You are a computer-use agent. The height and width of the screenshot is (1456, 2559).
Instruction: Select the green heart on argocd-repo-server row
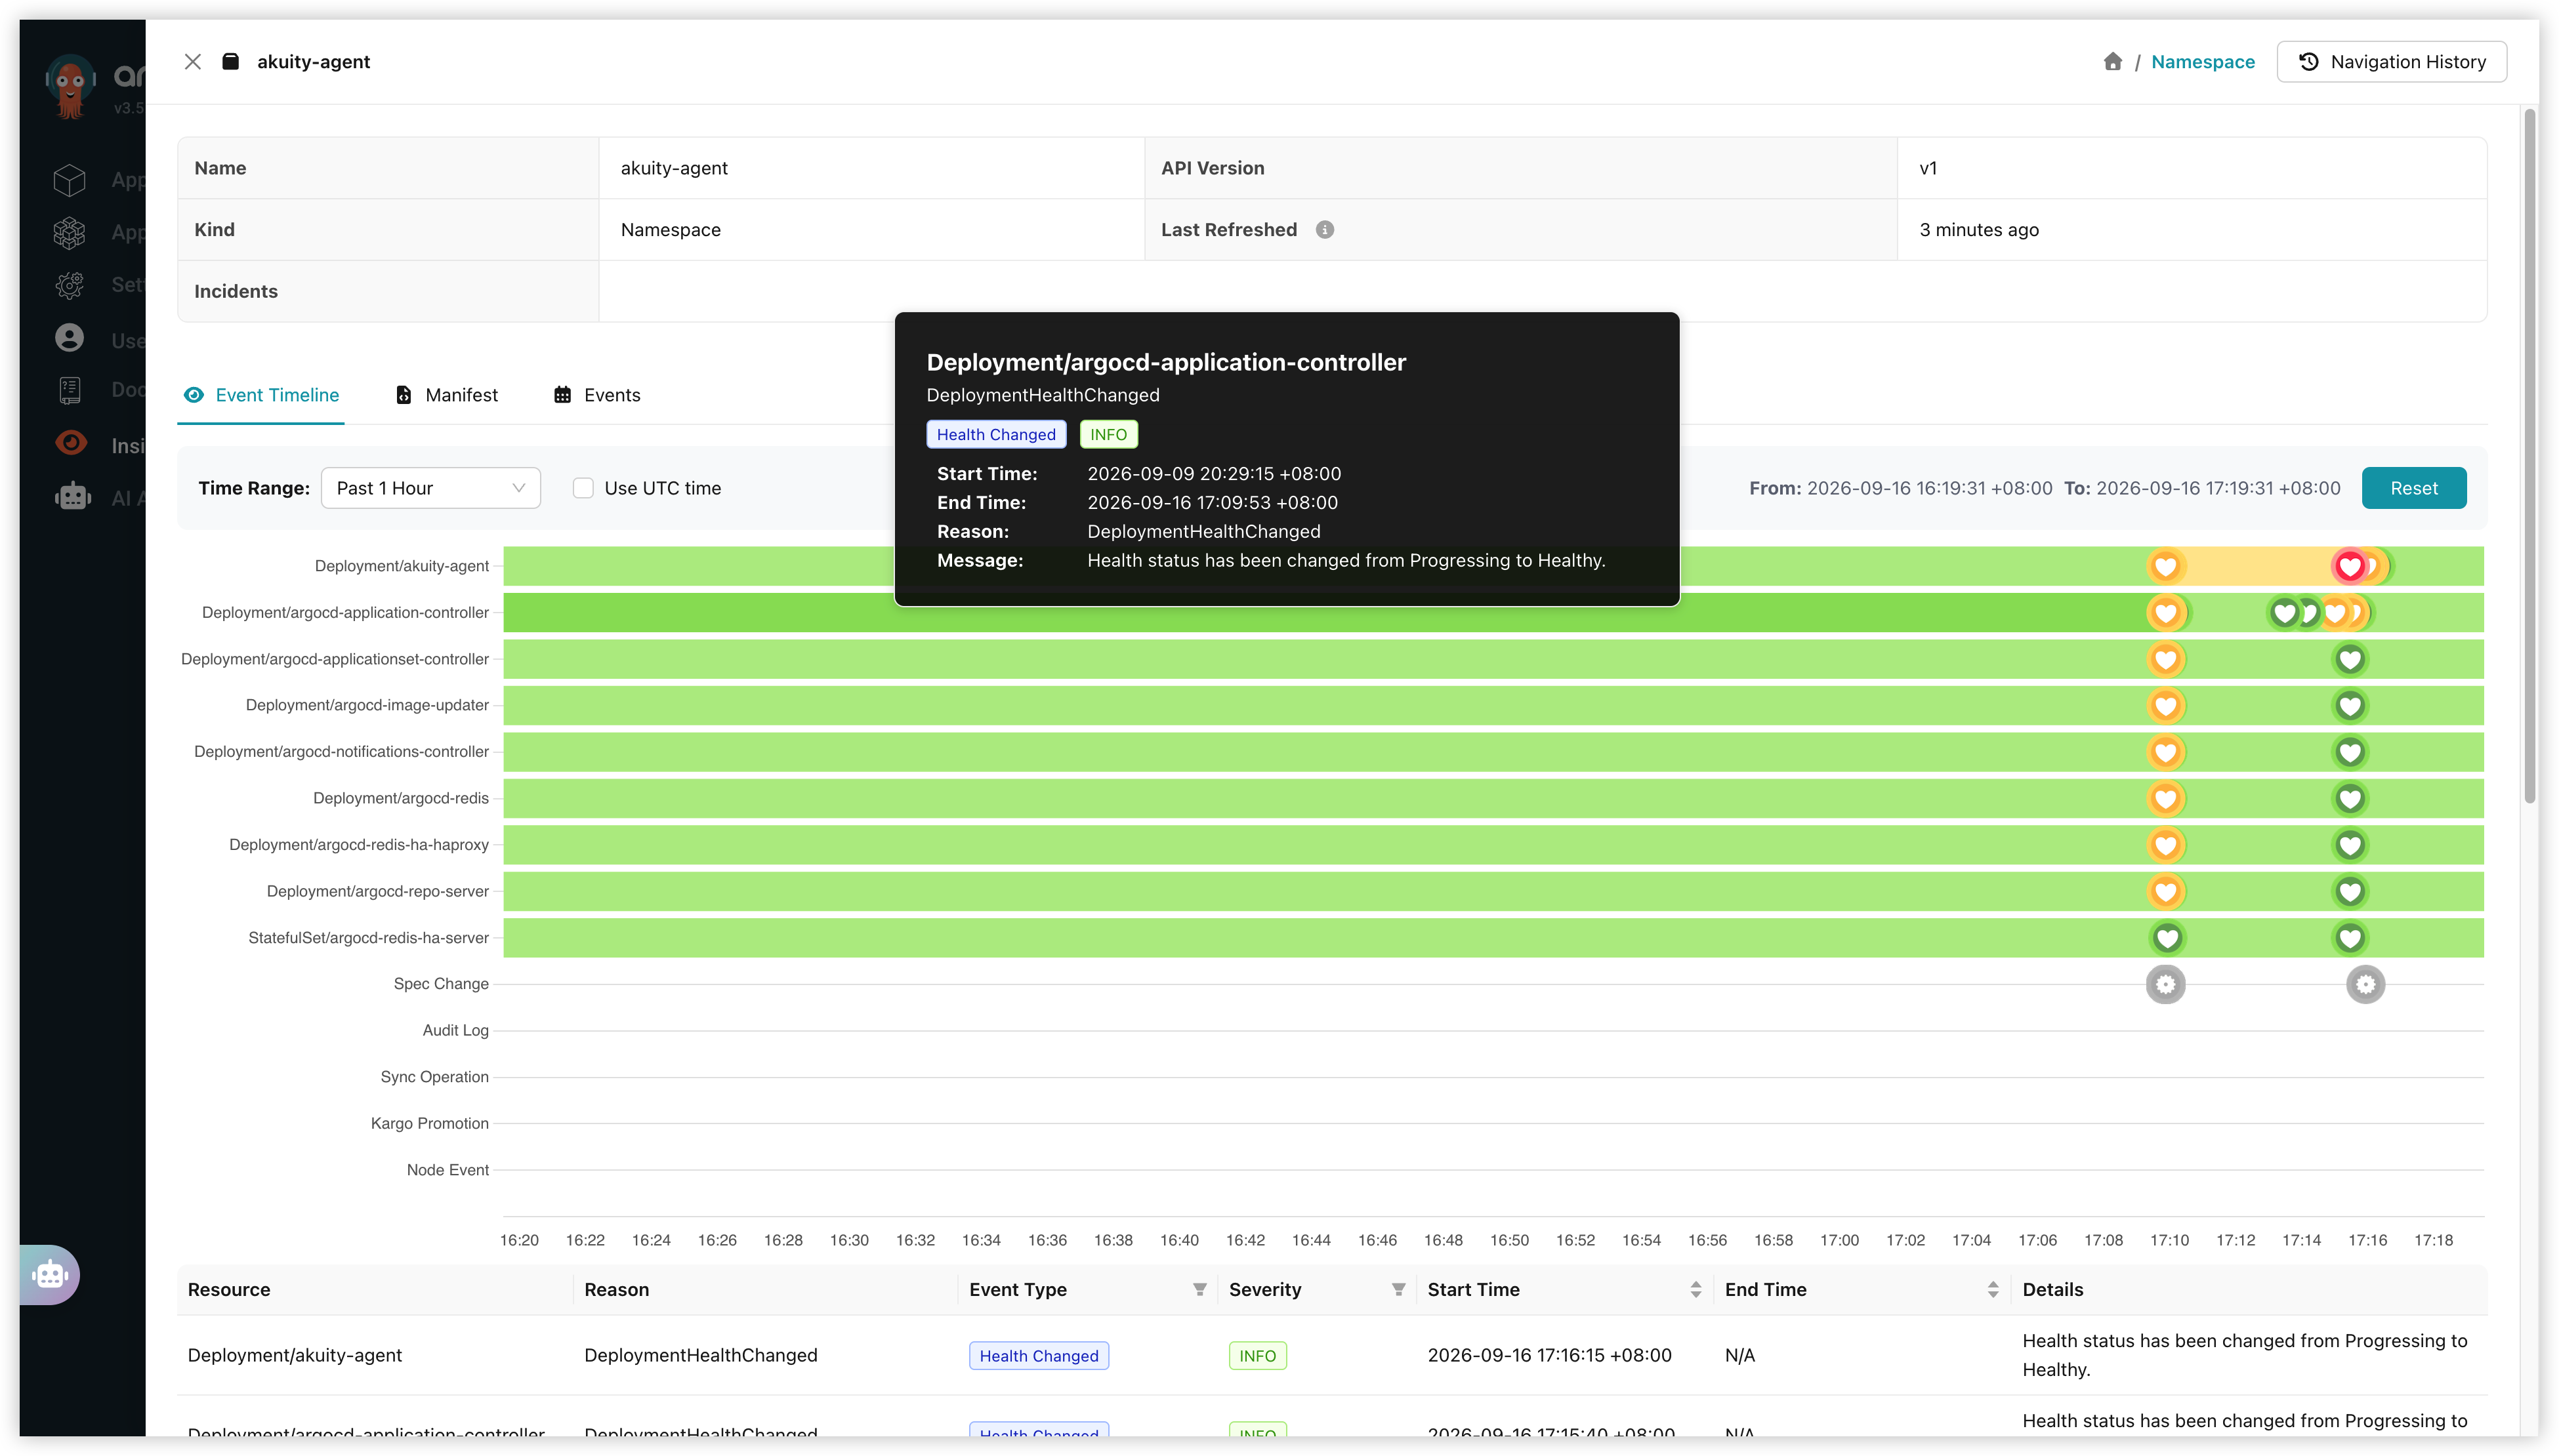click(x=2349, y=892)
